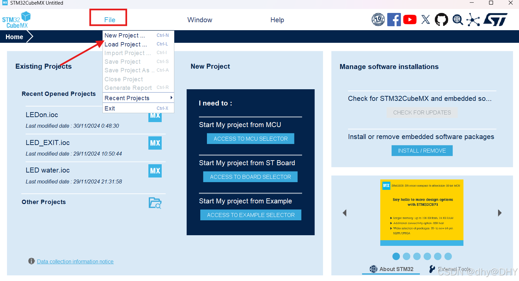Image resolution: width=519 pixels, height=281 pixels.
Task: Show next banner with right arrow
Action: pos(499,213)
